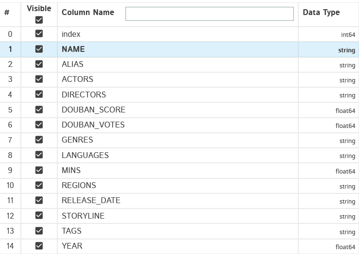This screenshot has height=254, width=359.
Task: Click the Column Name header label
Action: click(88, 13)
